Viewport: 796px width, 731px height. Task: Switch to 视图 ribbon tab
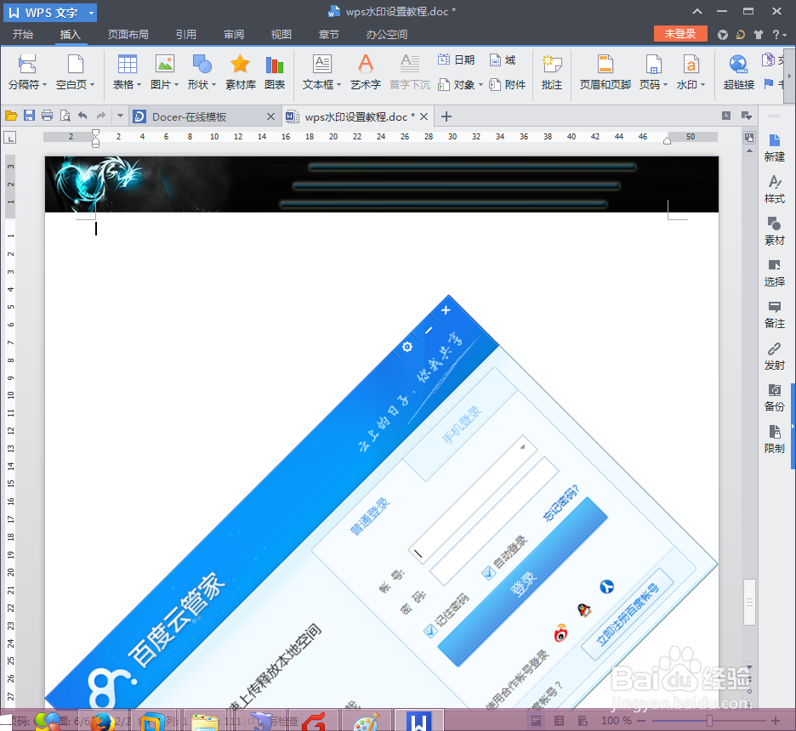click(x=281, y=35)
